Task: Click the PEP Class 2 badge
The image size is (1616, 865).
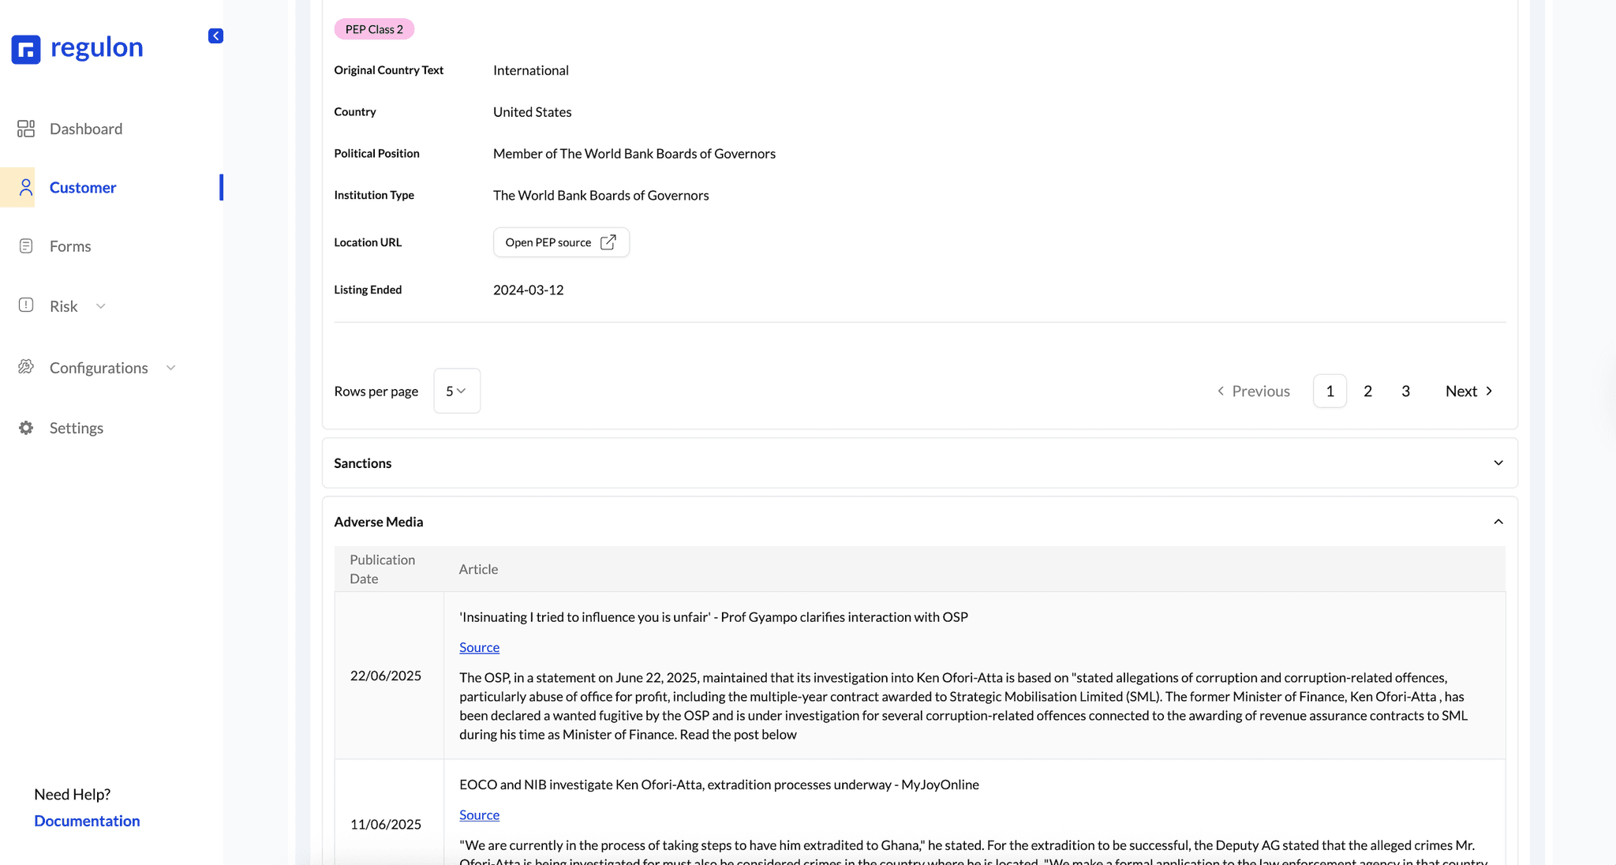Action: [x=374, y=29]
